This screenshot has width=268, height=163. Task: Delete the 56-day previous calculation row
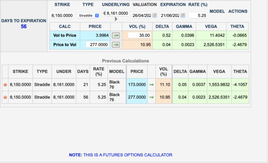pyautogui.click(x=5, y=97)
